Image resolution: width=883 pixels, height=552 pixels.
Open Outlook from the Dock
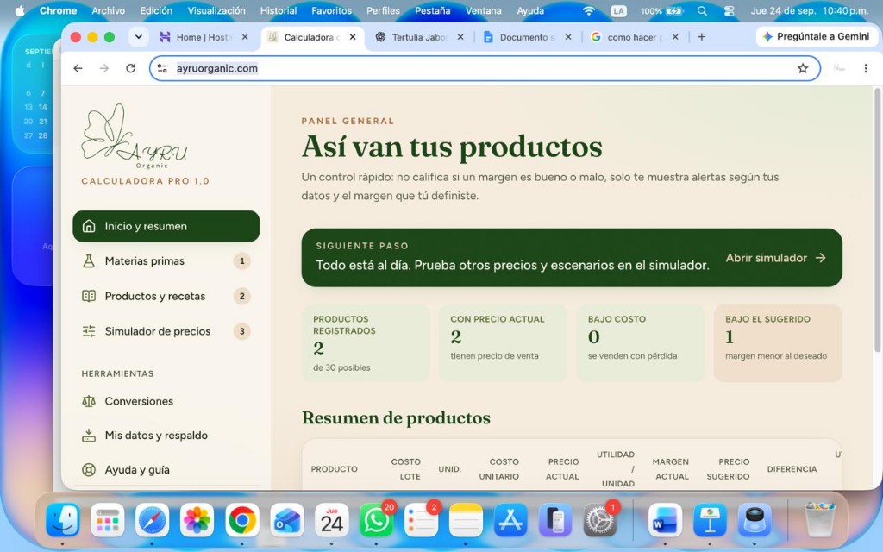286,520
